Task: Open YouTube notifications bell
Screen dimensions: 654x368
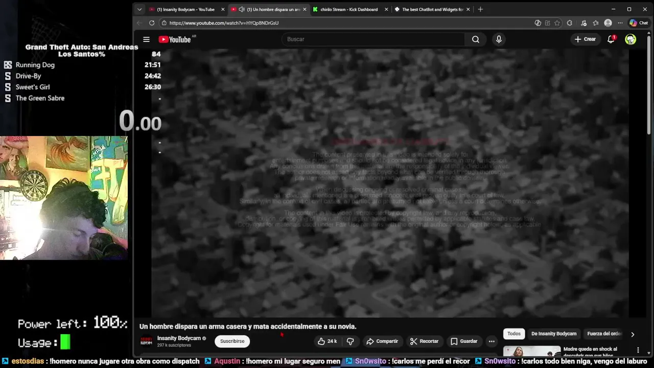Action: pyautogui.click(x=611, y=39)
